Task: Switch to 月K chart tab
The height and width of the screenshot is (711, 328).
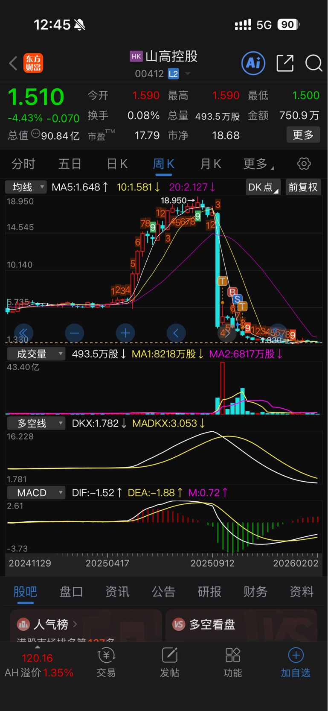Action: pyautogui.click(x=210, y=164)
